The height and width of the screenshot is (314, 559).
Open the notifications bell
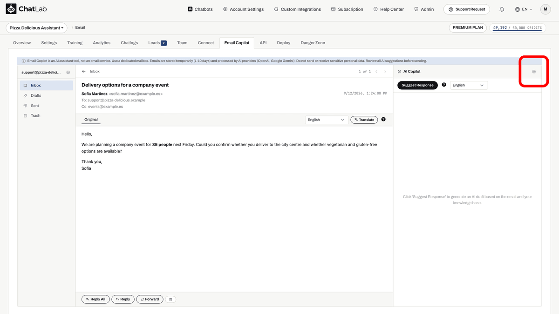502,9
